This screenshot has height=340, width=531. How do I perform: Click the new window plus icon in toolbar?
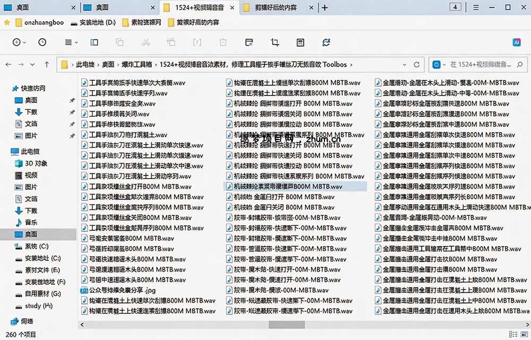tap(249, 42)
